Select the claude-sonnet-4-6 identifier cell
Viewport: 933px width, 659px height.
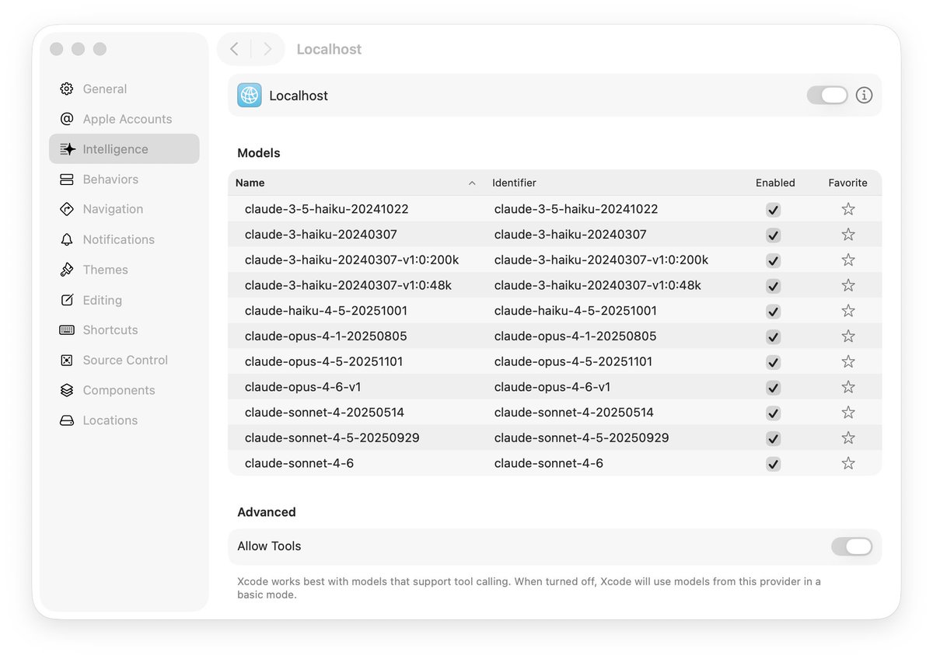tap(549, 463)
